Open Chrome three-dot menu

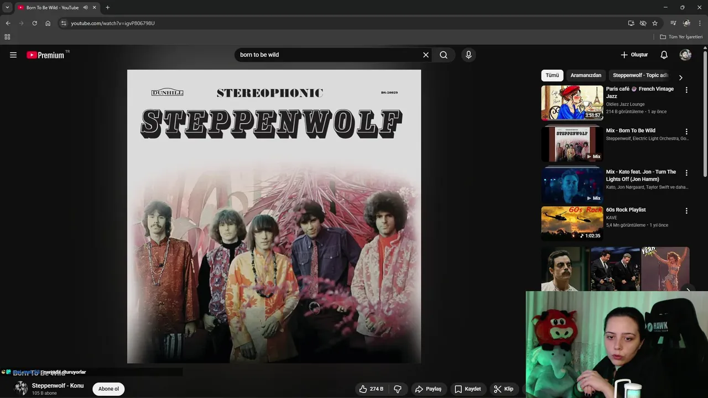click(700, 23)
